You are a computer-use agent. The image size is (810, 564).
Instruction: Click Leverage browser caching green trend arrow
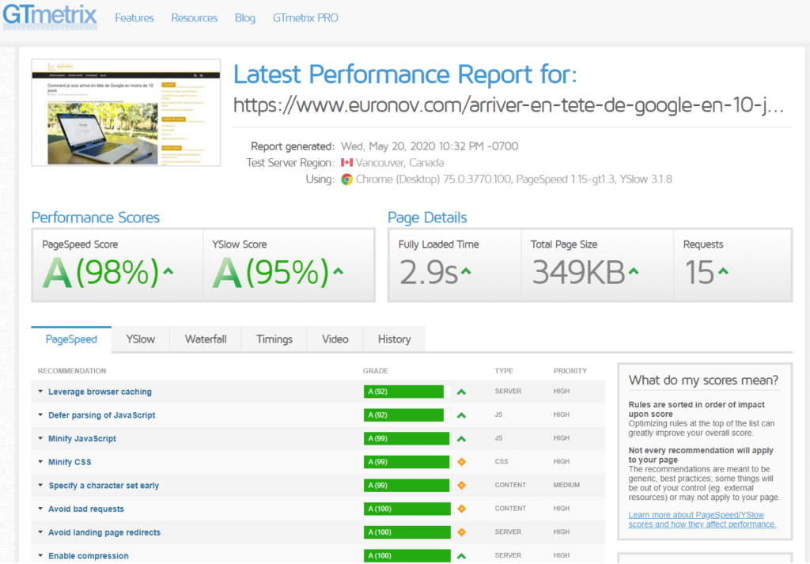pos(462,392)
